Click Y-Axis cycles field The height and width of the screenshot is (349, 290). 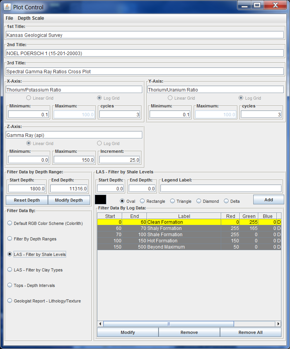tap(261, 114)
